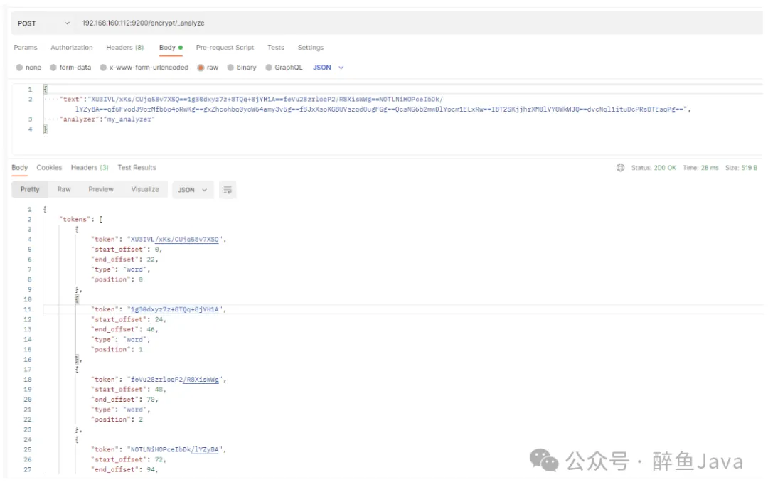
Task: Select the none body radio option
Action: coord(19,68)
